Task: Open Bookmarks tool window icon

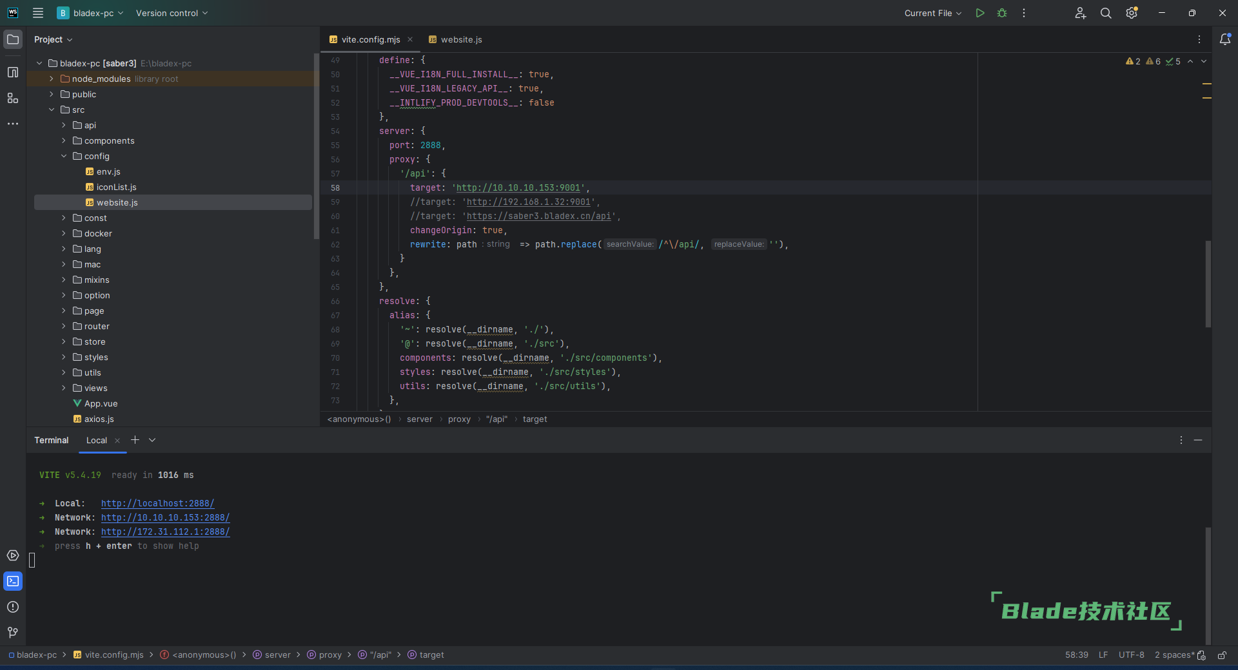Action: coord(13,72)
